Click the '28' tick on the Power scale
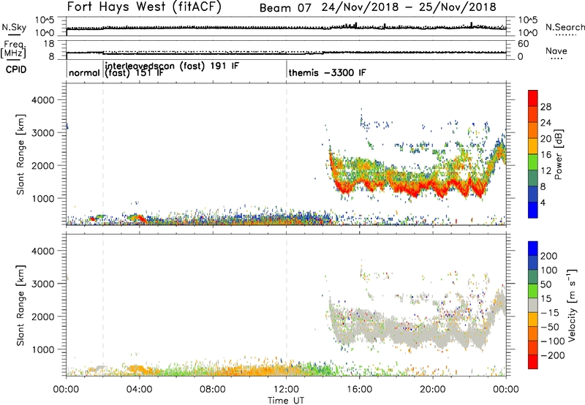The image size is (585, 405). (x=546, y=107)
